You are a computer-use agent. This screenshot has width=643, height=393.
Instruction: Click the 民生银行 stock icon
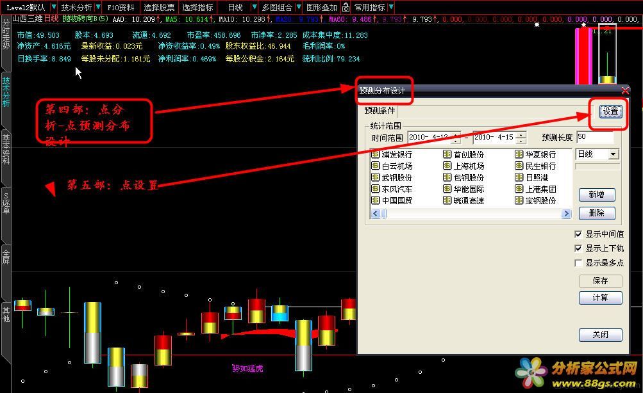[519, 166]
